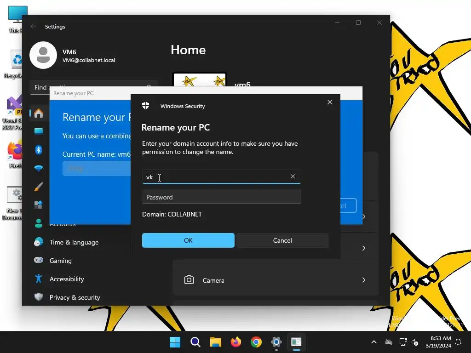
Task: Click the new PC name field
Action: [97, 168]
